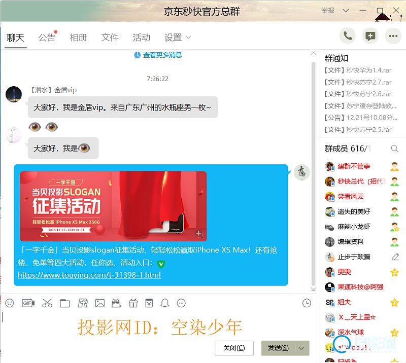
Task: Select member 秒快总代
Action: (362, 181)
